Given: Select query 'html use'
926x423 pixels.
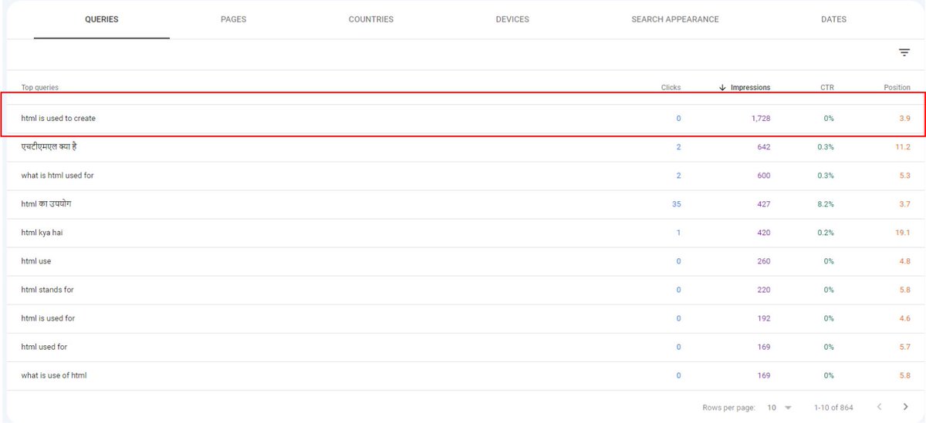Looking at the screenshot, I should click(36, 261).
